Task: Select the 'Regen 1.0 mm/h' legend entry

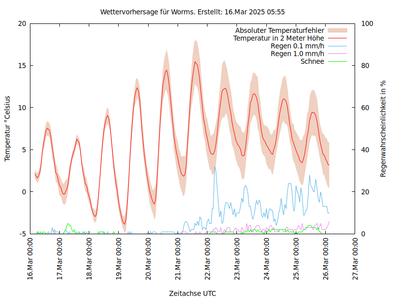Action: (297, 54)
